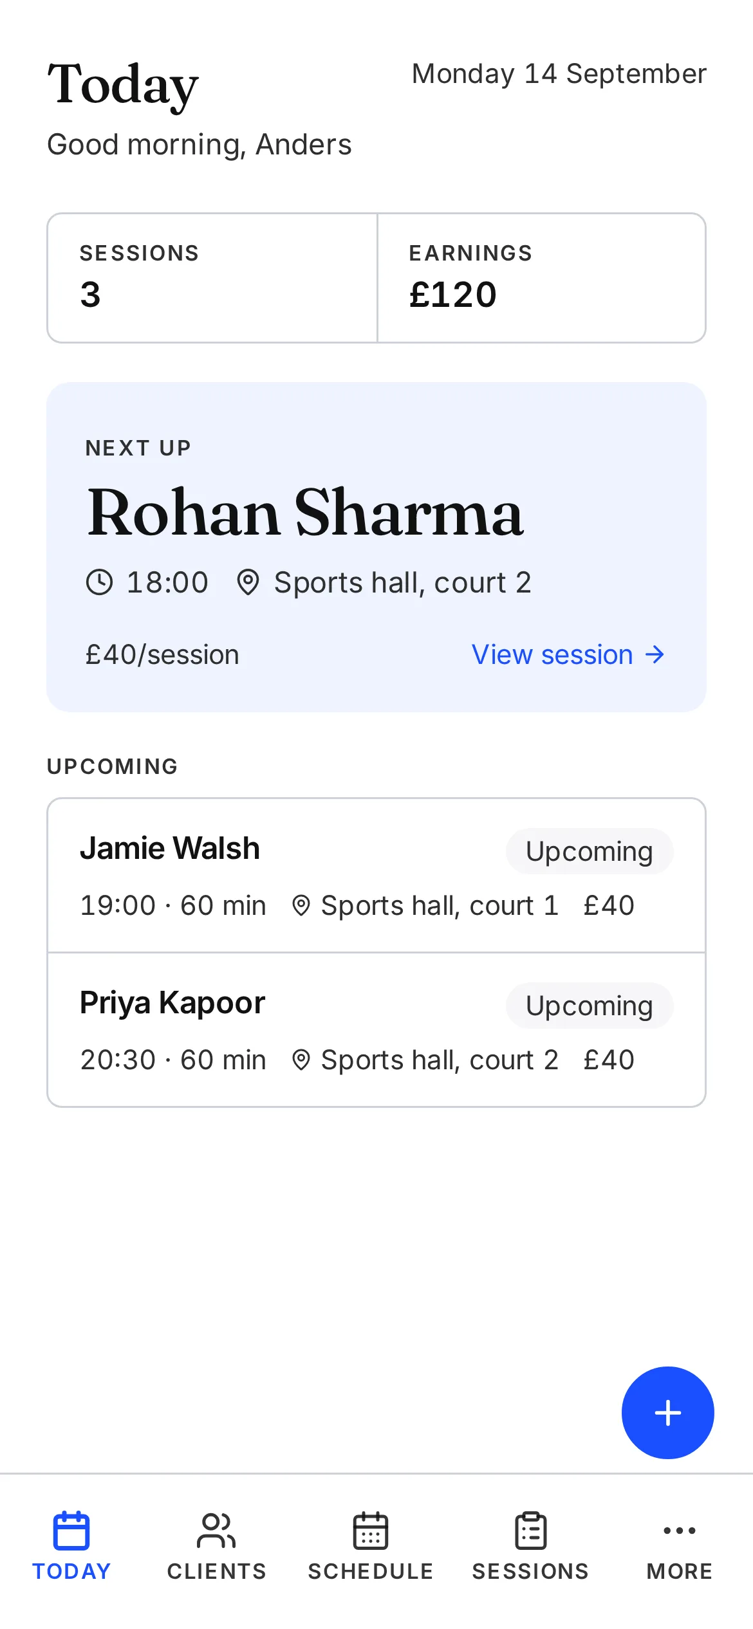Click the View session link
This screenshot has width=753, height=1629.
(x=568, y=655)
